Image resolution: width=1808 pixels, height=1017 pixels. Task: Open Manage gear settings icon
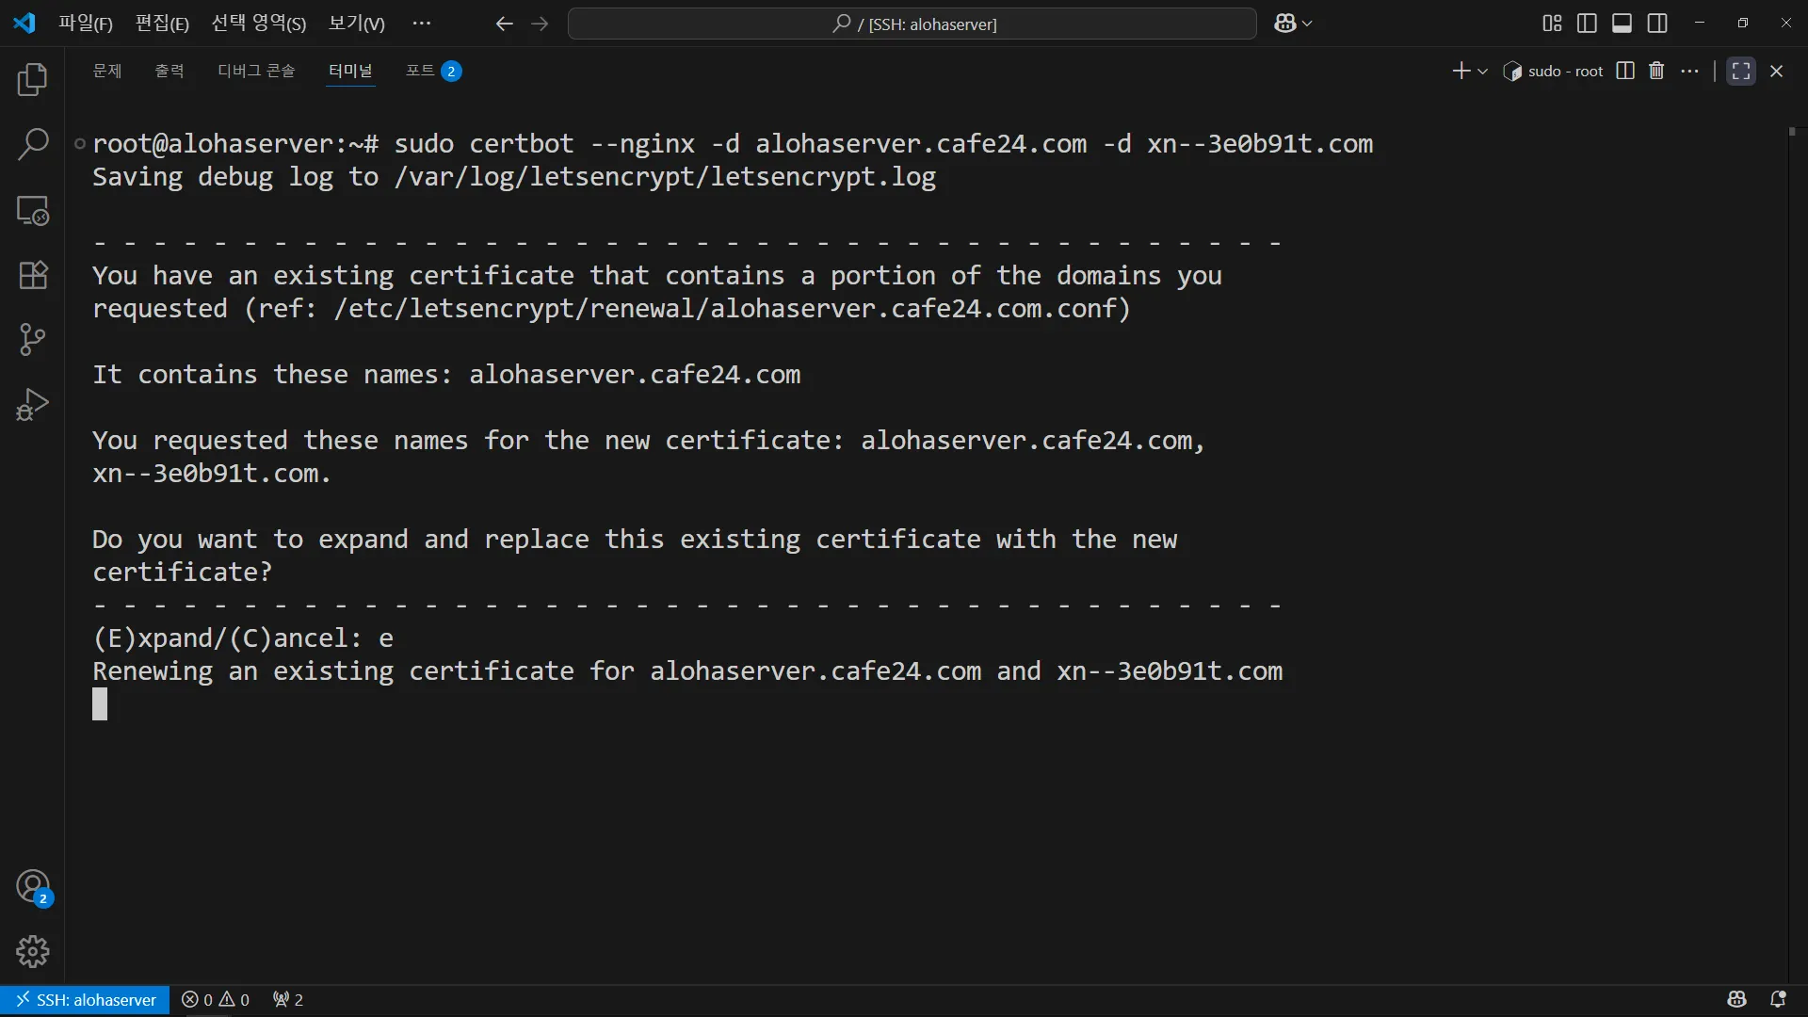tap(33, 951)
